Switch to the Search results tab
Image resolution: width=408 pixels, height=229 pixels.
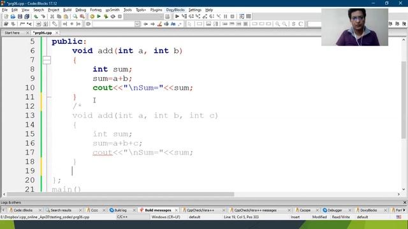(x=61, y=210)
